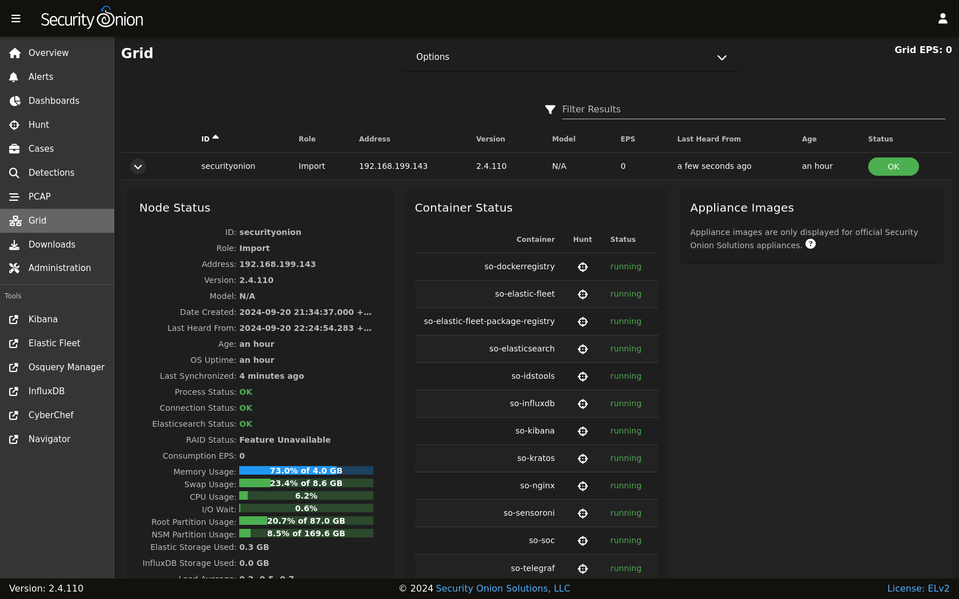Launch CyberChef tool
This screenshot has height=599, width=959.
[57, 415]
